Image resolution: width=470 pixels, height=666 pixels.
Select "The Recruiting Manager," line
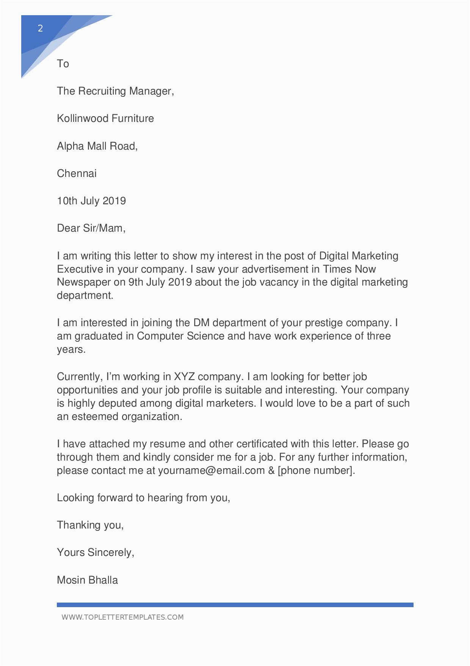115,91
